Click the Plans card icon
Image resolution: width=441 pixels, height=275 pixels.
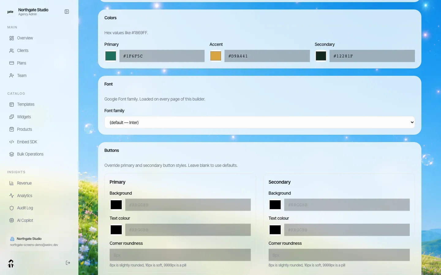[12, 63]
